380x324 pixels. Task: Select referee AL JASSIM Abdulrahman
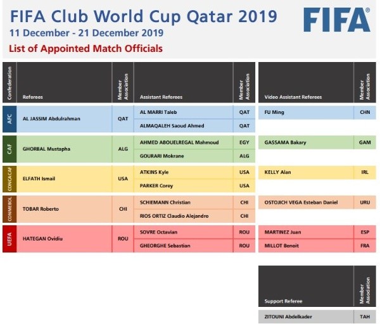pos(51,118)
